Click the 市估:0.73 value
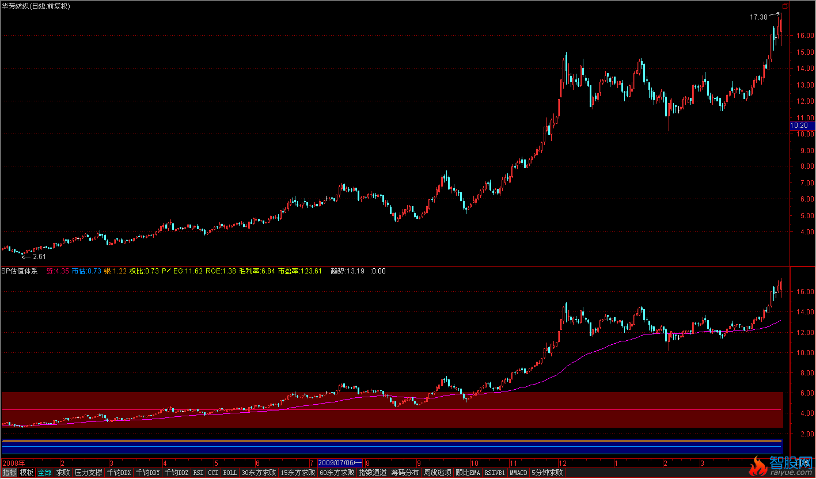 [86, 271]
